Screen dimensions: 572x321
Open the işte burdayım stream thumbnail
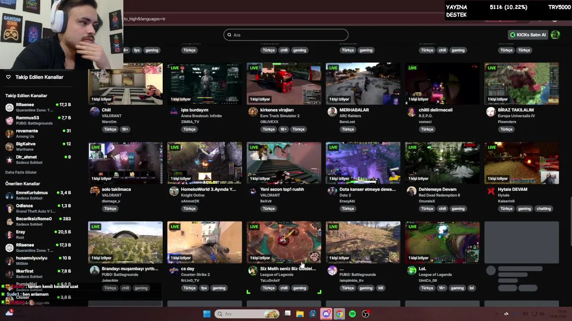point(205,84)
